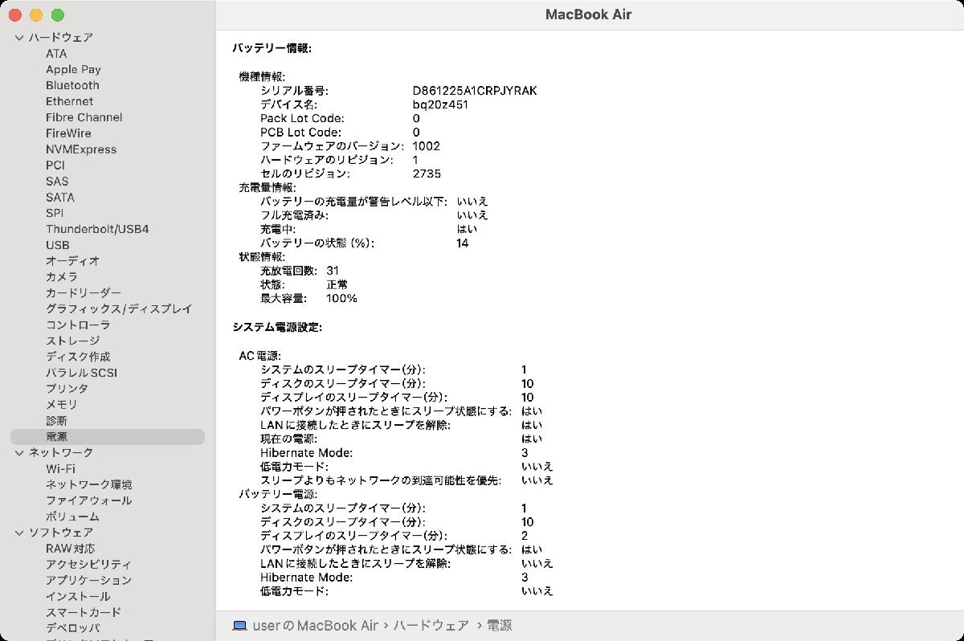Click ハードウェア in the path bar
Image resolution: width=964 pixels, height=641 pixels.
(x=431, y=626)
